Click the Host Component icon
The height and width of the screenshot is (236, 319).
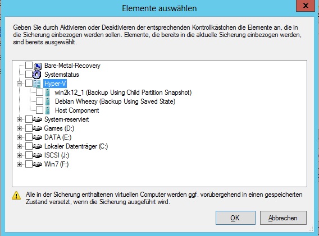coord(47,110)
